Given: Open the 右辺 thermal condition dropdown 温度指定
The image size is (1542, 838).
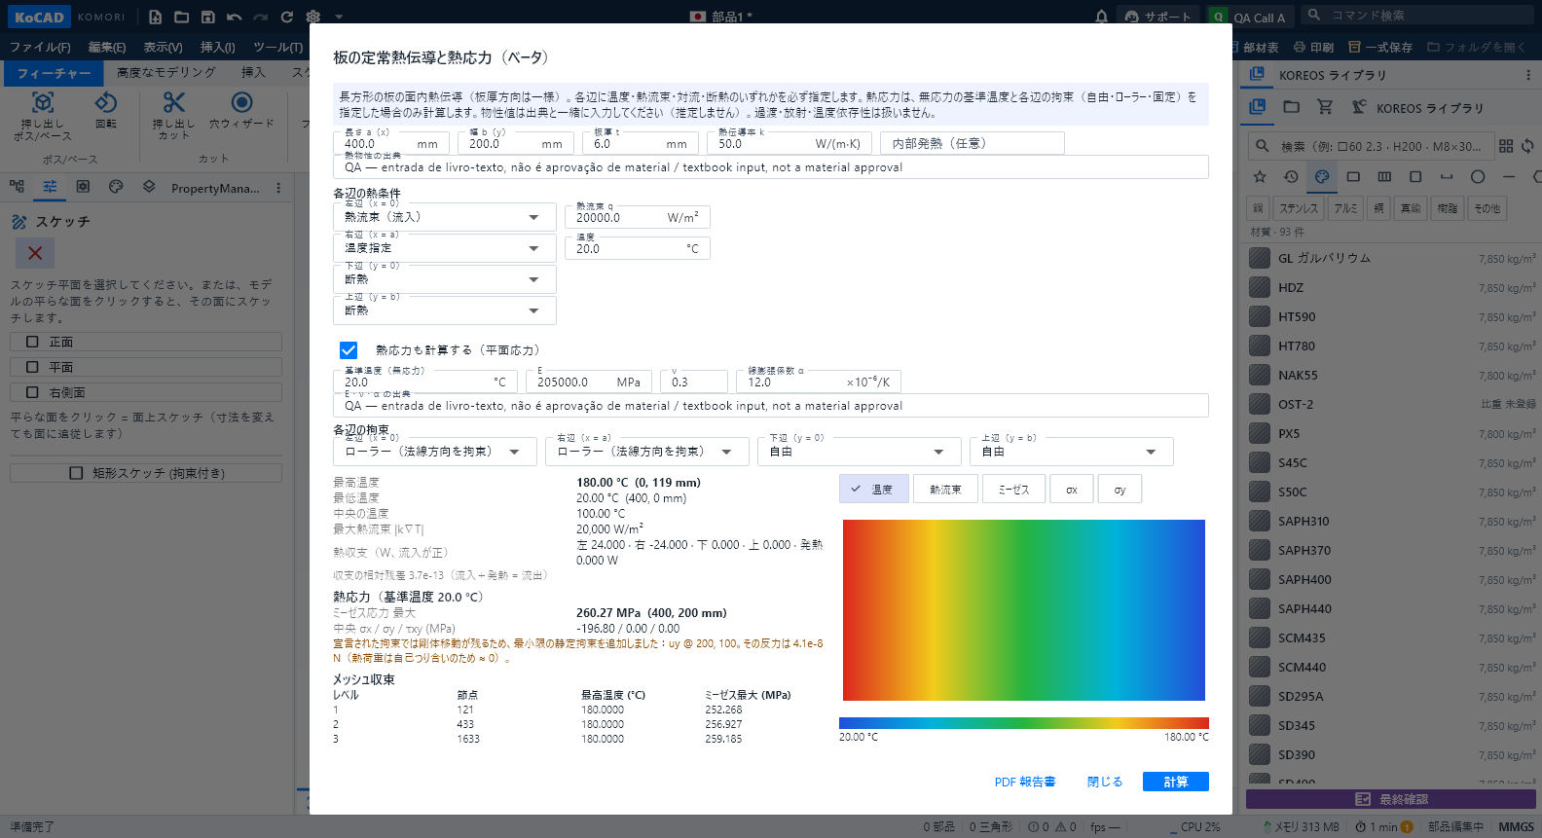Looking at the screenshot, I should click(x=445, y=248).
